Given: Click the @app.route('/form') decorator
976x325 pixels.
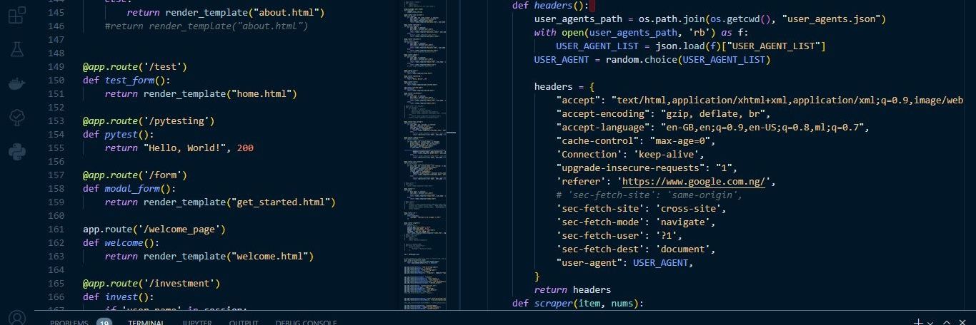Looking at the screenshot, I should [x=135, y=175].
